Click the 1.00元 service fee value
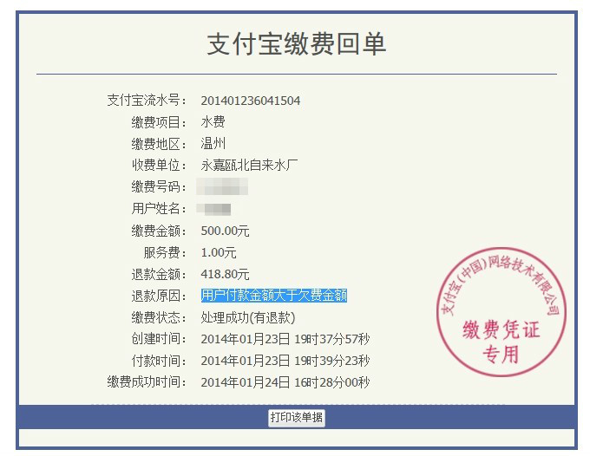This screenshot has width=590, height=456. (219, 252)
